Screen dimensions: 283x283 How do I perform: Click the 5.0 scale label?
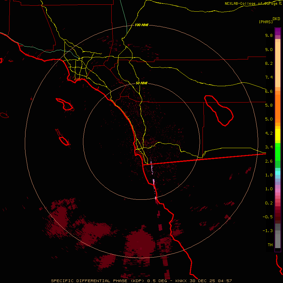tap(269, 119)
